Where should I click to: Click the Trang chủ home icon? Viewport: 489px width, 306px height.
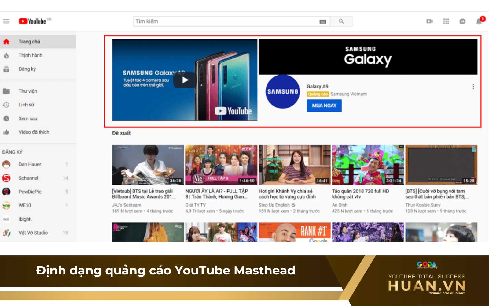(6, 42)
